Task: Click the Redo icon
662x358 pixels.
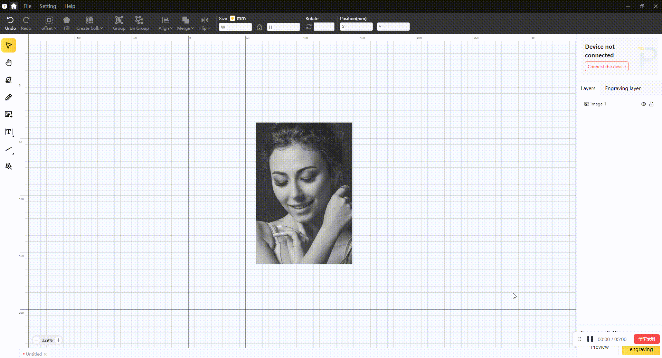Action: tap(26, 23)
